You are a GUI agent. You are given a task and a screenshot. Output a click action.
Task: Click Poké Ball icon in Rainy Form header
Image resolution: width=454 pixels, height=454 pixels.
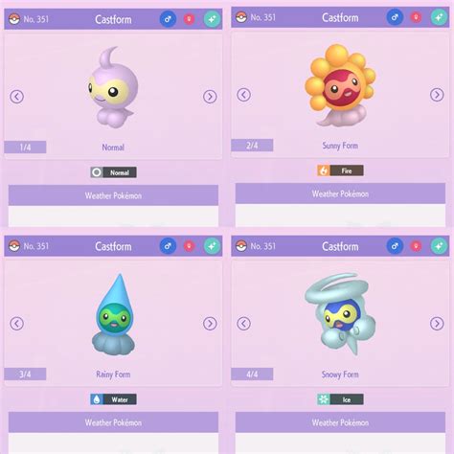coord(14,246)
